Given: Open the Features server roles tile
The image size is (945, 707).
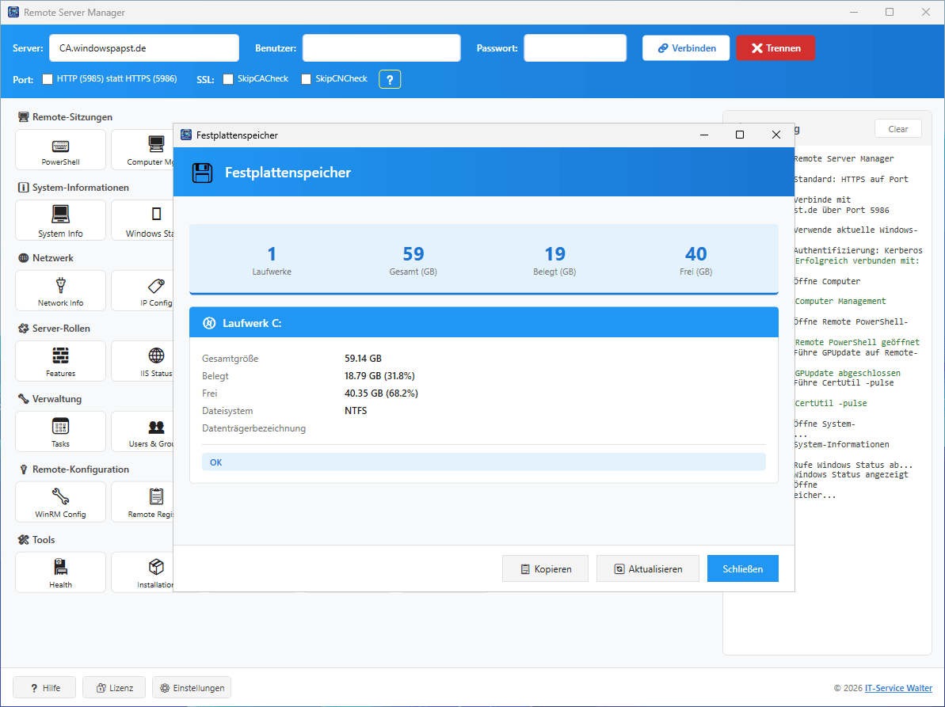Looking at the screenshot, I should [x=60, y=361].
